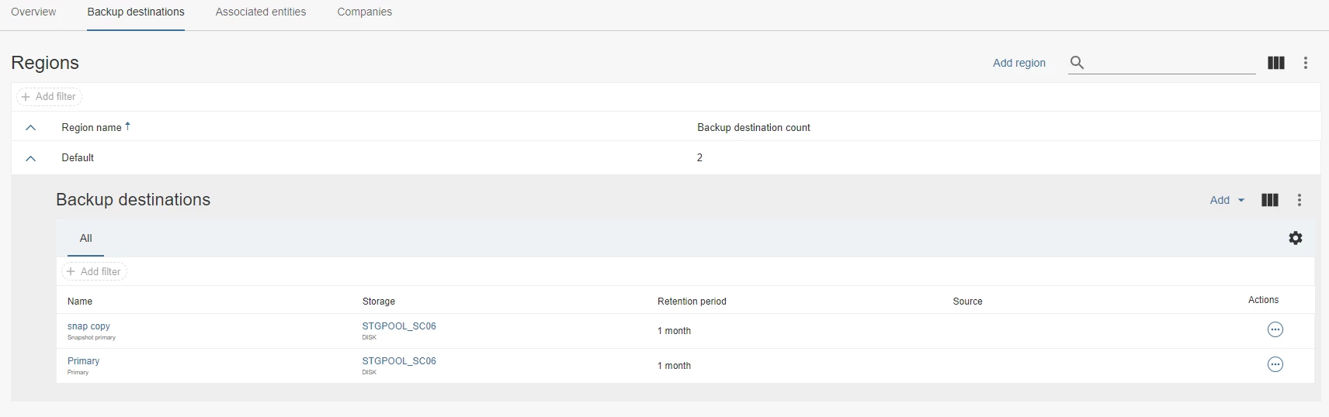
Task: Open STGPOOL_SC06 storage for Primary row
Action: pos(399,361)
